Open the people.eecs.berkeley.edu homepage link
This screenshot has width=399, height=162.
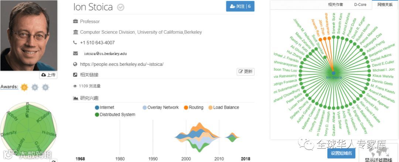(122, 64)
